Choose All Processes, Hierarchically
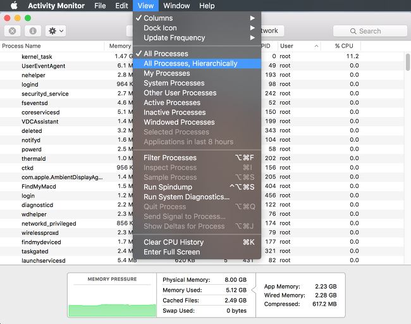 click(x=197, y=63)
